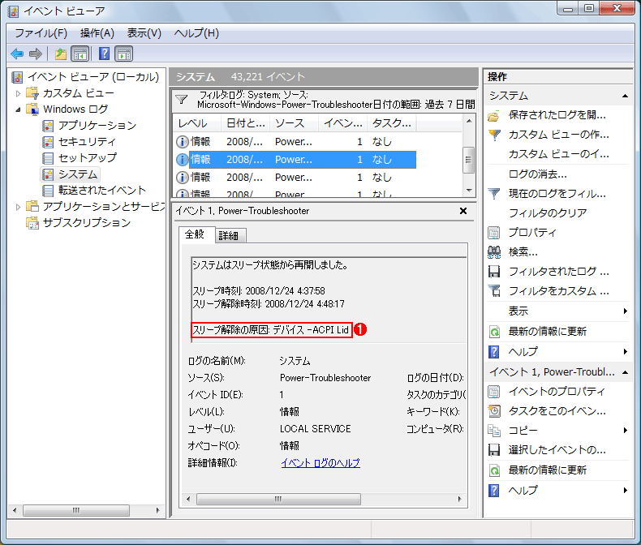
Task: Click the Back arrow toolbar icon
Action: coord(17,54)
